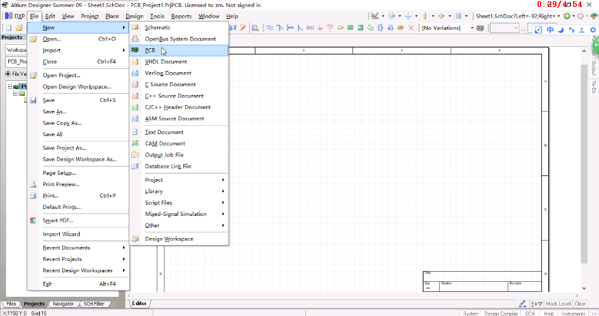
Task: Click the new document icon in the toolbar
Action: tap(8, 28)
